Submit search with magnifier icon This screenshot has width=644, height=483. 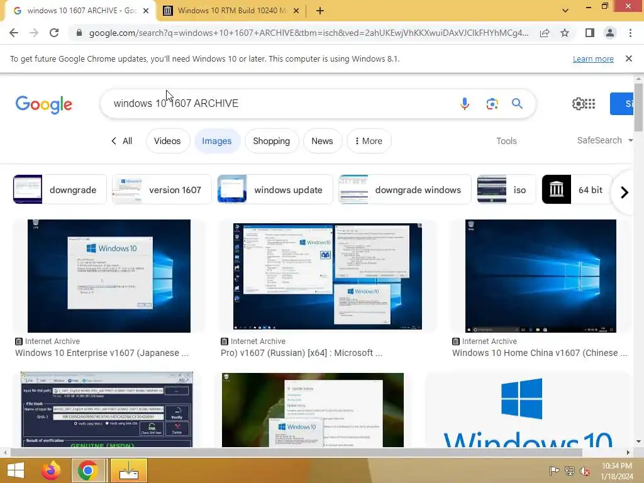(x=517, y=104)
